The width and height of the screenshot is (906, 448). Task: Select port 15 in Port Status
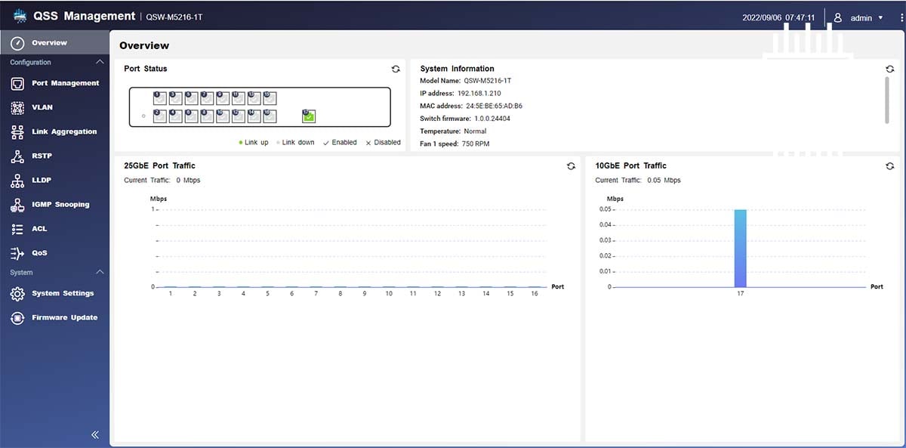pyautogui.click(x=270, y=98)
